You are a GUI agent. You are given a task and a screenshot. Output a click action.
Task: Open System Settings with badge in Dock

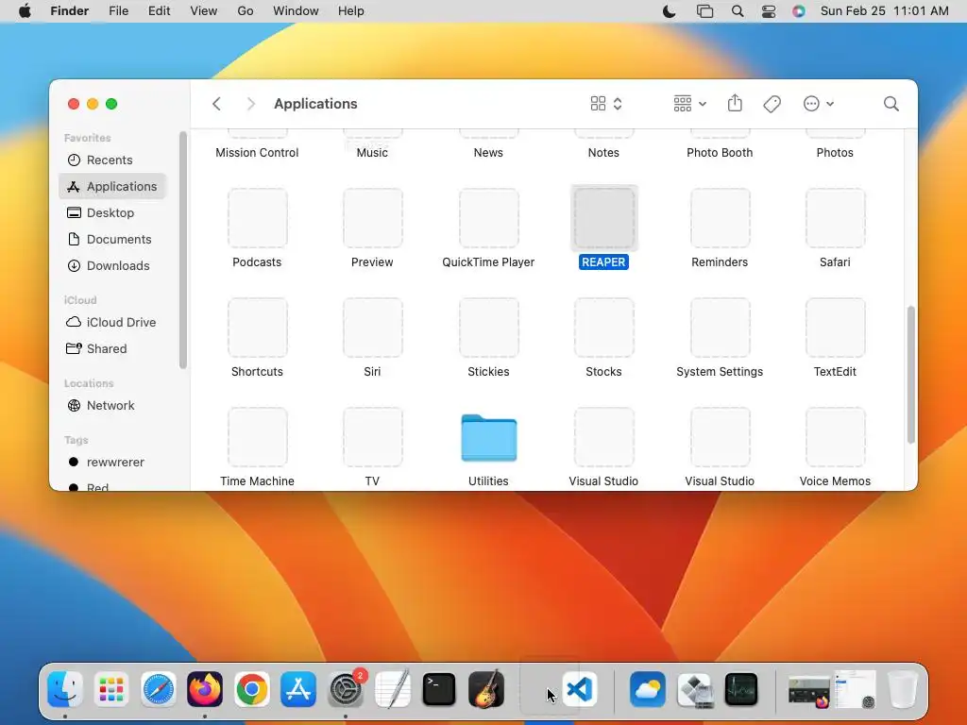(x=346, y=688)
